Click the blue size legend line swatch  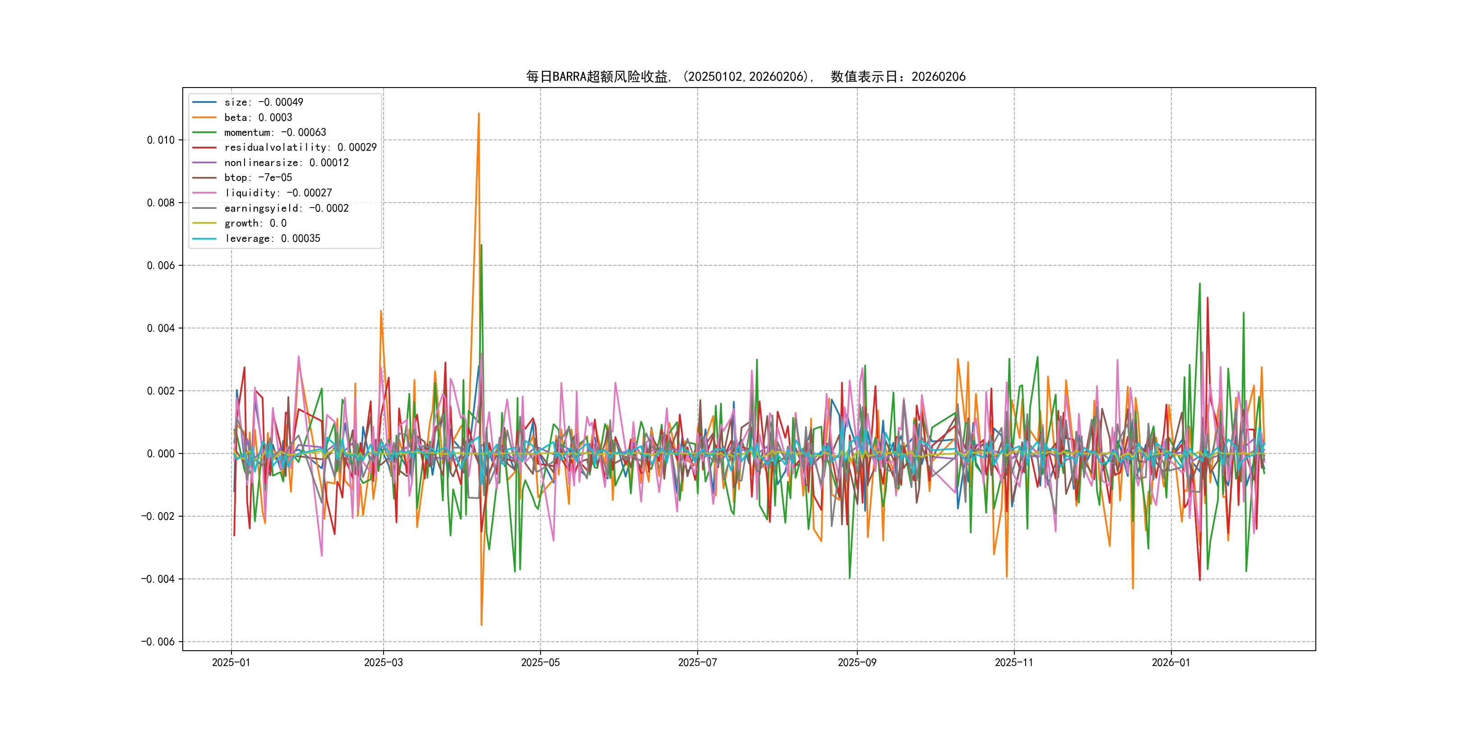coord(204,102)
